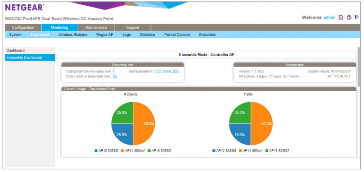Click the orange 50.0% slice in Traffic pie
The image size is (364, 172).
pos(262,123)
